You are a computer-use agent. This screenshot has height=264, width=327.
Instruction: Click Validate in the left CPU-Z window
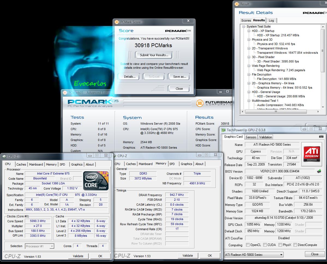(78, 256)
